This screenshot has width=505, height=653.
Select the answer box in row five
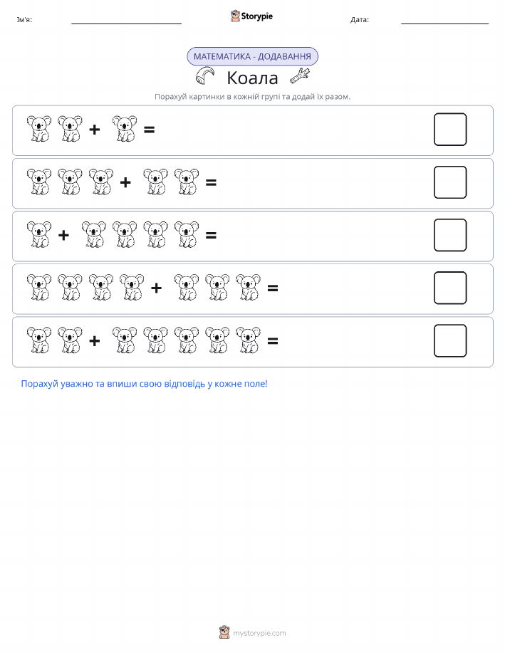tap(450, 340)
